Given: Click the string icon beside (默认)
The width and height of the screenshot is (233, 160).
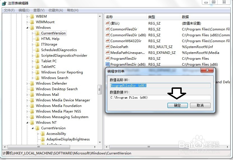Looking at the screenshot, I should click(107, 23).
